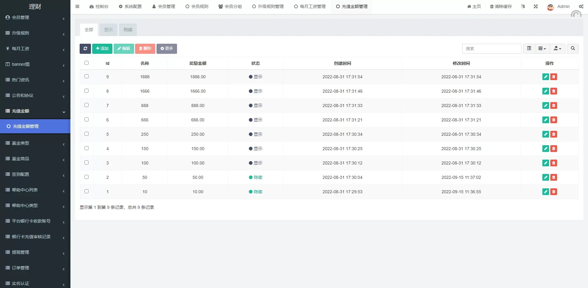Open settings gears icon at top right
The image size is (588, 288).
(581, 6)
